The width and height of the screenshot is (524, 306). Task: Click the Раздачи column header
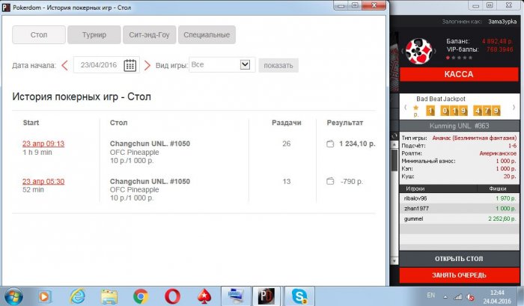pos(287,123)
